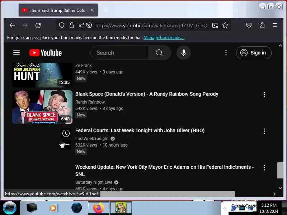Visit Saturday Night Live channel name
287x215 pixels.
point(94,182)
